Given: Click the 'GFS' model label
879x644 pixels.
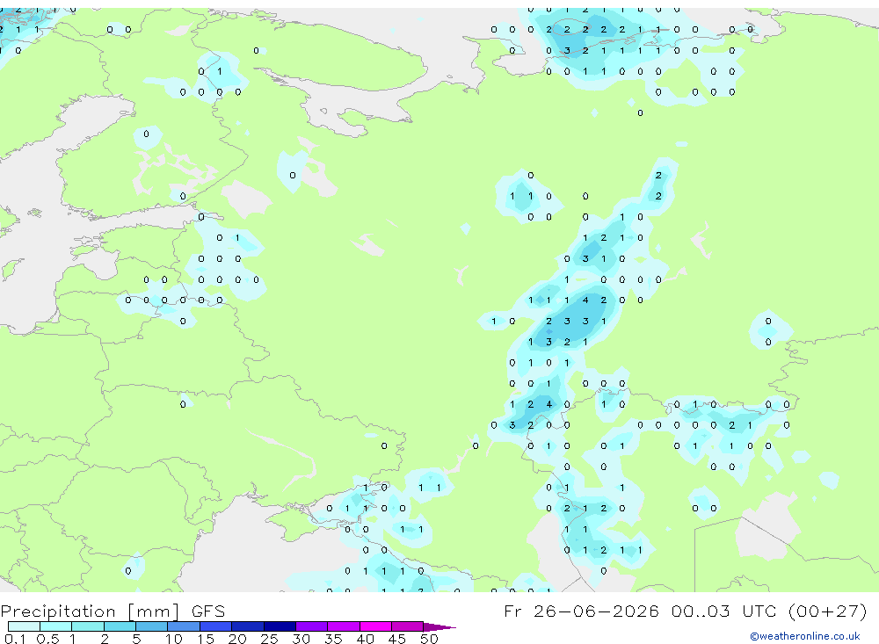Looking at the screenshot, I should click(208, 611).
